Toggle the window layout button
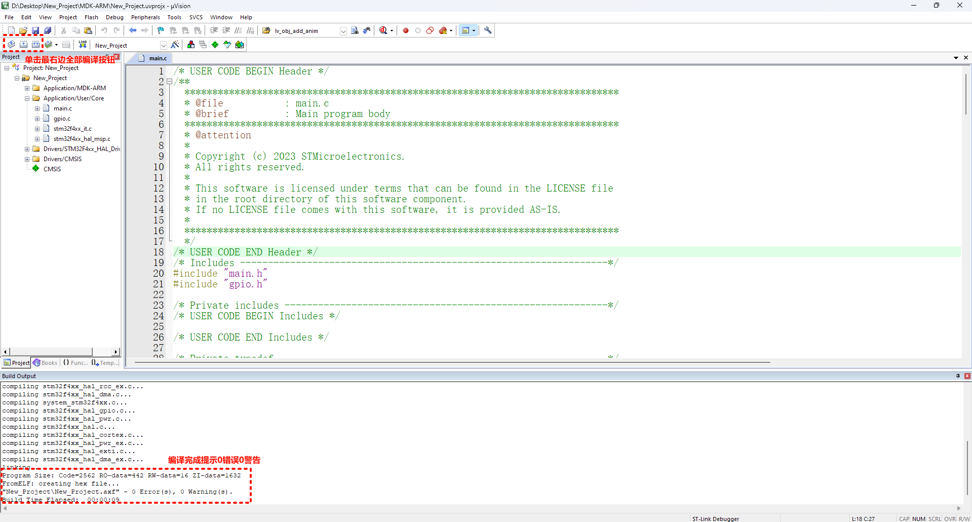This screenshot has height=522, width=972. pyautogui.click(x=465, y=30)
